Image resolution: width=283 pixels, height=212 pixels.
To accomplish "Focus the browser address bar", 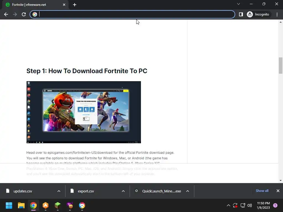I will click(132, 14).
